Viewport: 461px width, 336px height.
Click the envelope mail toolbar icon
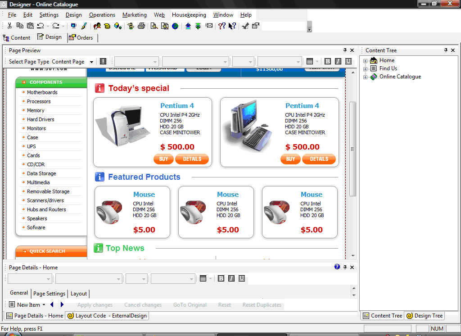tap(209, 26)
